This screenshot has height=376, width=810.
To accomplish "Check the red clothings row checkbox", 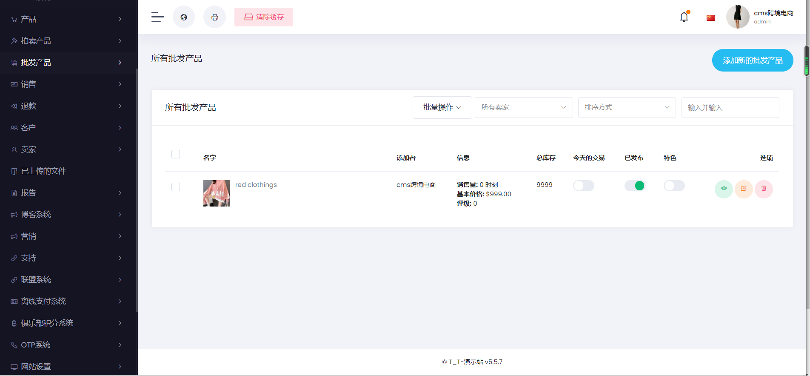I will pyautogui.click(x=176, y=187).
